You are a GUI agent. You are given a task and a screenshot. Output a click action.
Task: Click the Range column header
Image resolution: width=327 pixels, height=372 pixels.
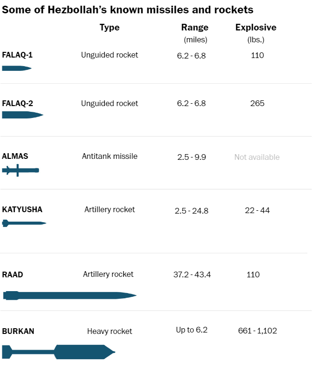(x=195, y=28)
